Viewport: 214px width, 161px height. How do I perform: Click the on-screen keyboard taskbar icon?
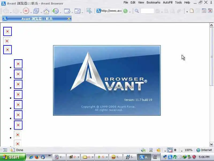[x=155, y=157]
